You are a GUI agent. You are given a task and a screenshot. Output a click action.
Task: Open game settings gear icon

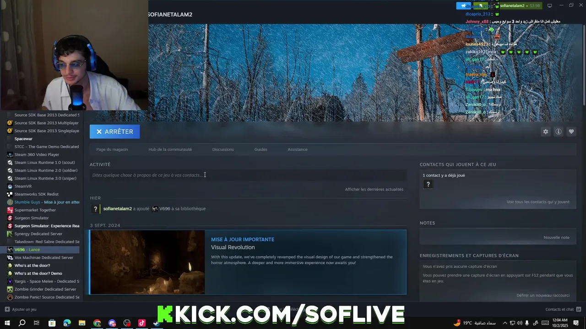[546, 132]
